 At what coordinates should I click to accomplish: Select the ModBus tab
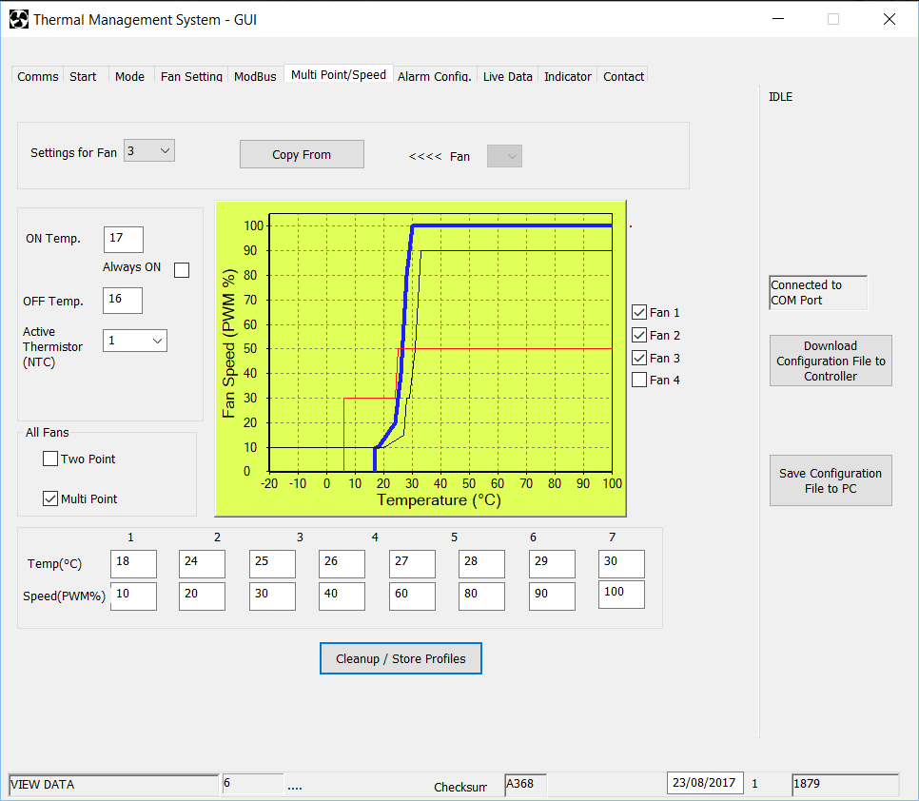click(255, 76)
